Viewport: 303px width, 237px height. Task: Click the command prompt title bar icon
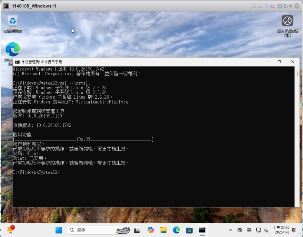point(17,62)
